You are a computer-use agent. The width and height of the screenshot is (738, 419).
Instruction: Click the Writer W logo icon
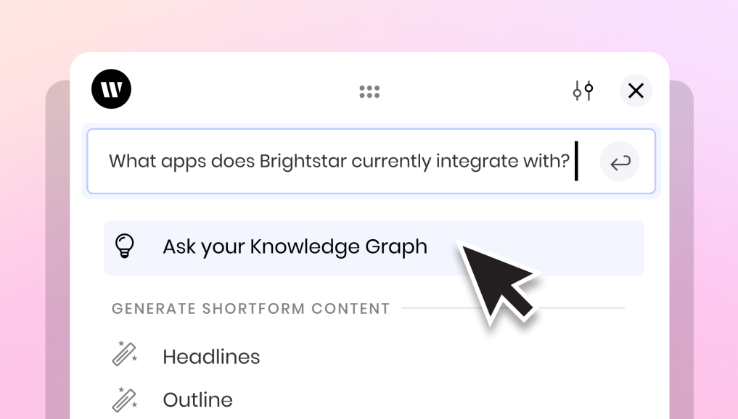pos(112,89)
